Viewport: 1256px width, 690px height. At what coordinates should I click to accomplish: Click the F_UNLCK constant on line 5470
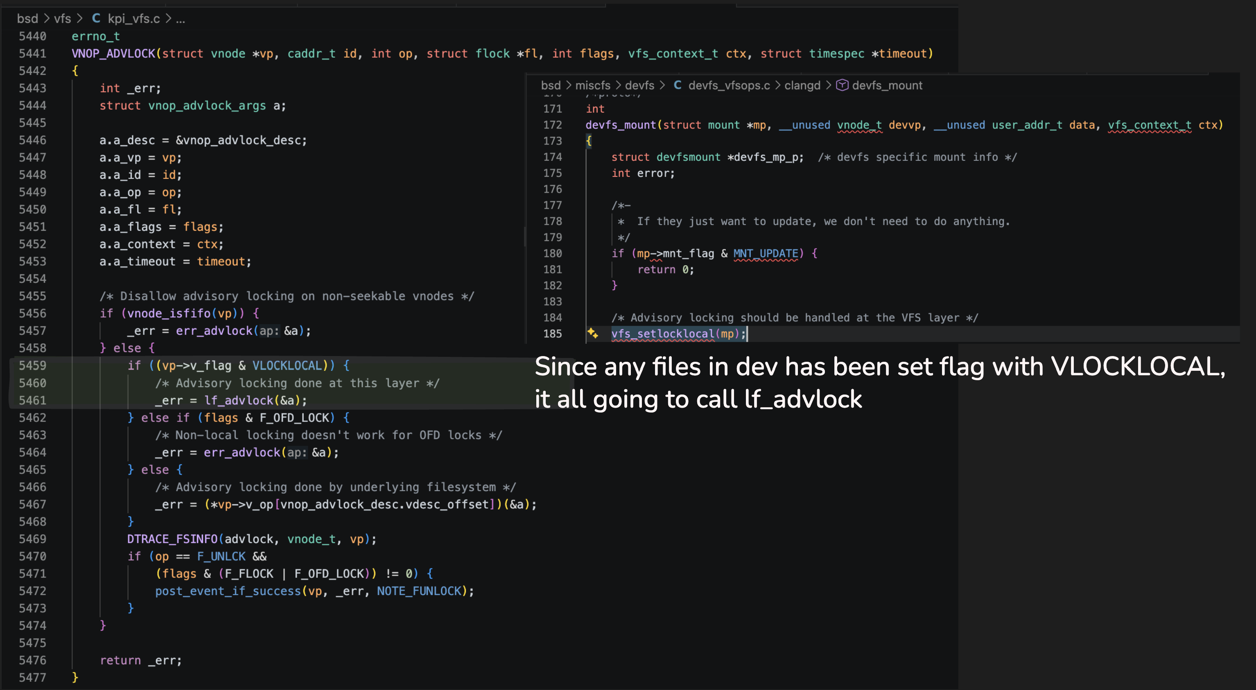[221, 556]
